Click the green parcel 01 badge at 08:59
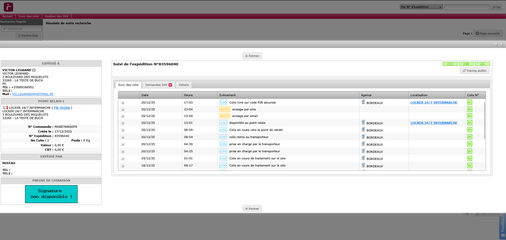The height and width of the screenshot is (240, 506). [470, 130]
